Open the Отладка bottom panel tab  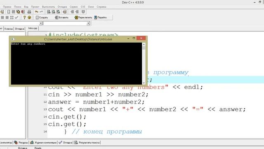coord(66,142)
